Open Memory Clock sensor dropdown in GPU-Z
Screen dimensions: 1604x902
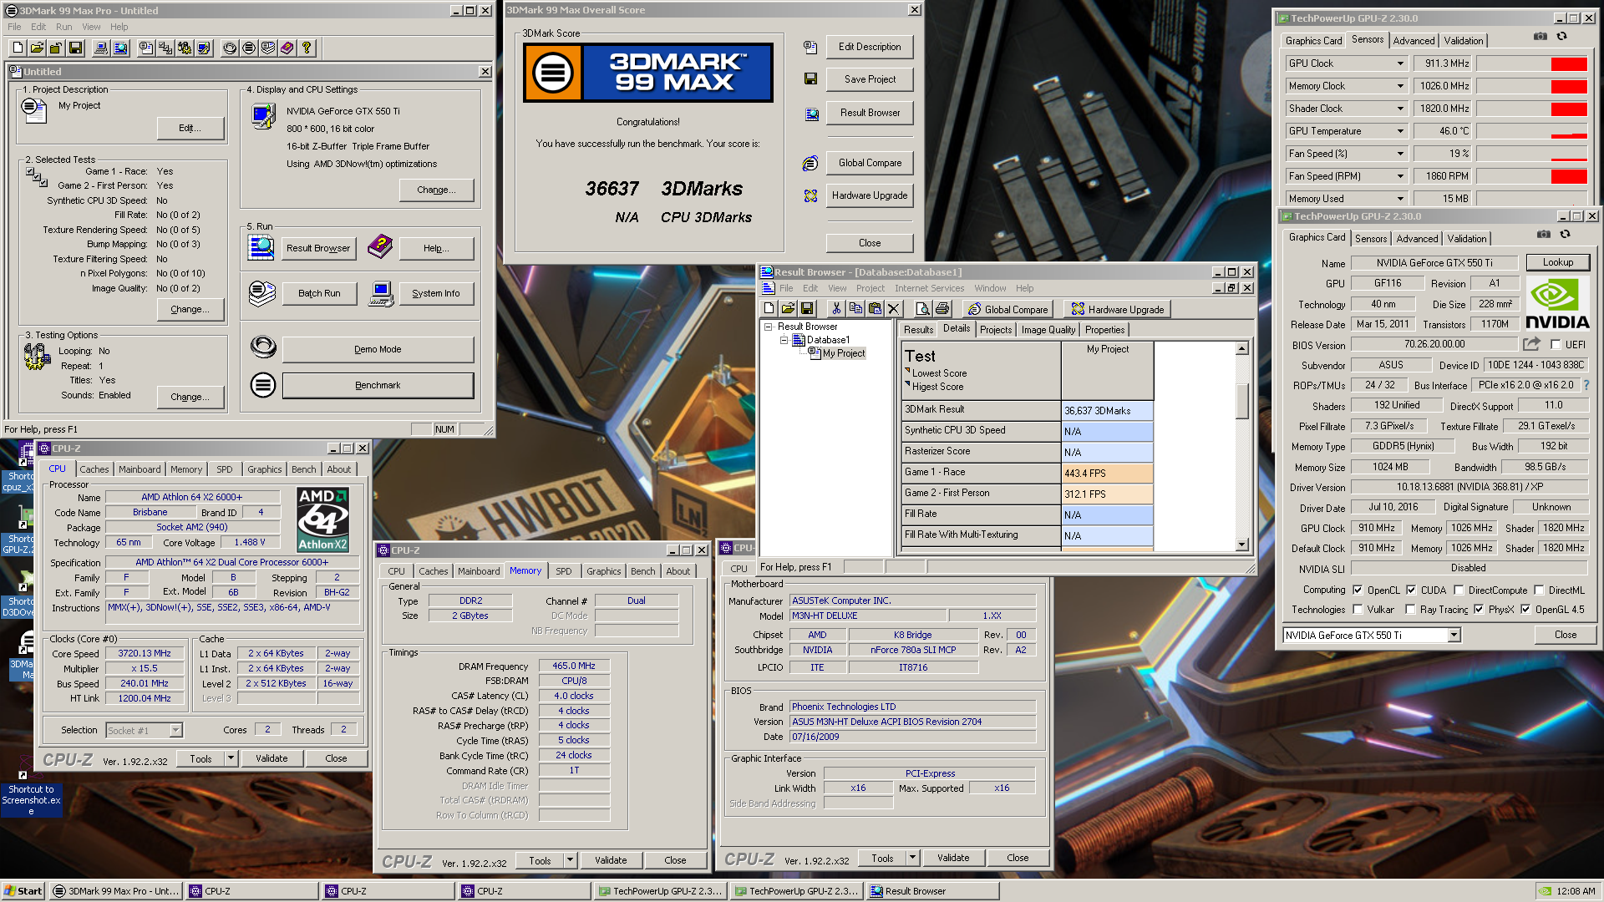tap(1400, 86)
